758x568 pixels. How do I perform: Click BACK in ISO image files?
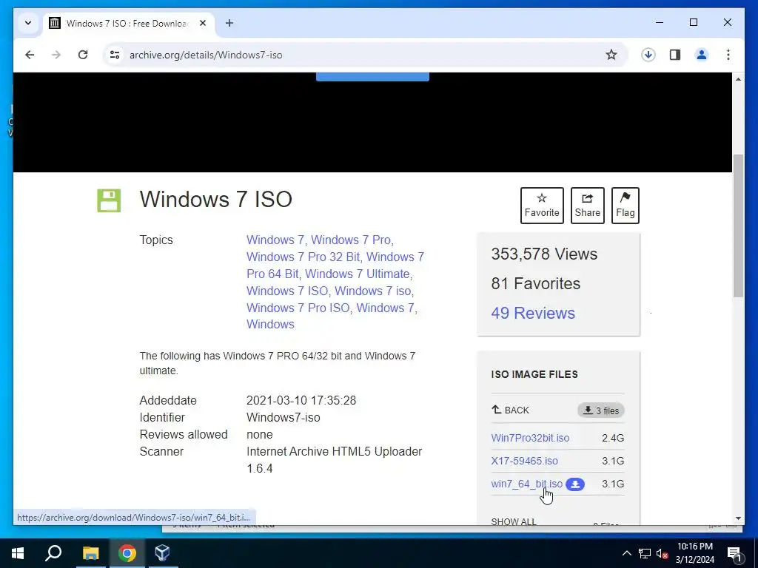[x=511, y=410]
